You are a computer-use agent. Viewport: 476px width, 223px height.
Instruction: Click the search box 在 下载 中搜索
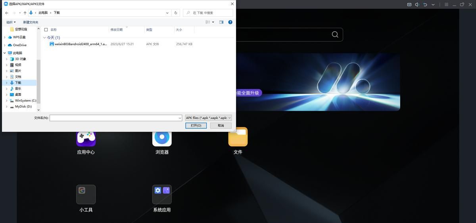coord(208,13)
